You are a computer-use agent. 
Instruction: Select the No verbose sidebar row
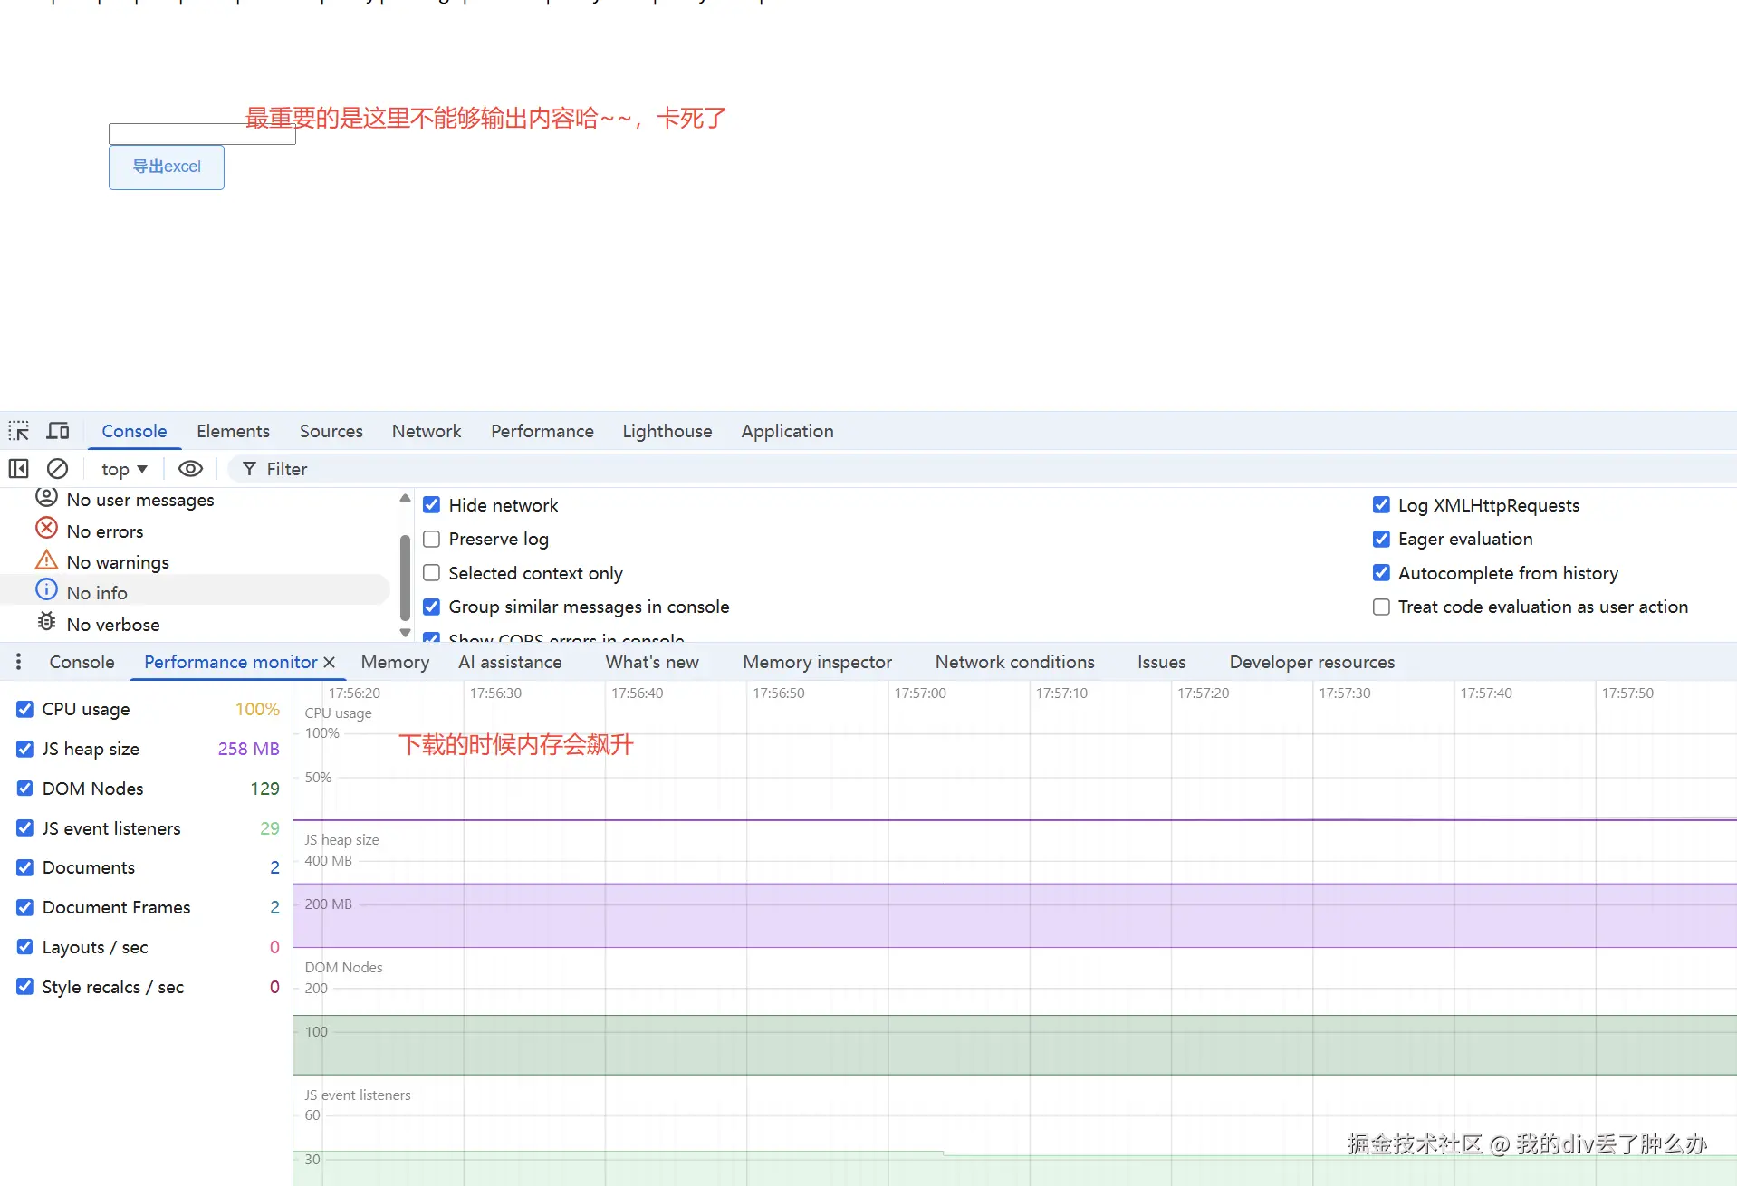point(195,624)
